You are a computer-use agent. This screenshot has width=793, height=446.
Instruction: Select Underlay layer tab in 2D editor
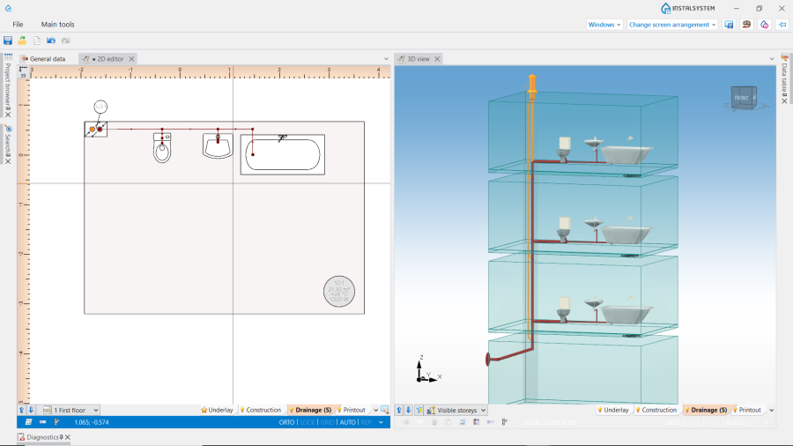(x=220, y=410)
